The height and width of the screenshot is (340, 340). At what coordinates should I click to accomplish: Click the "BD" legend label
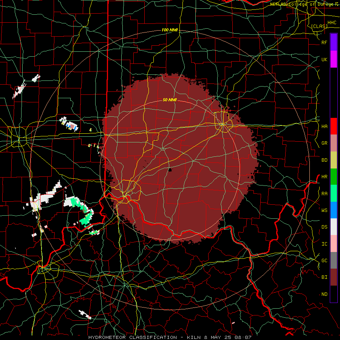(324, 160)
